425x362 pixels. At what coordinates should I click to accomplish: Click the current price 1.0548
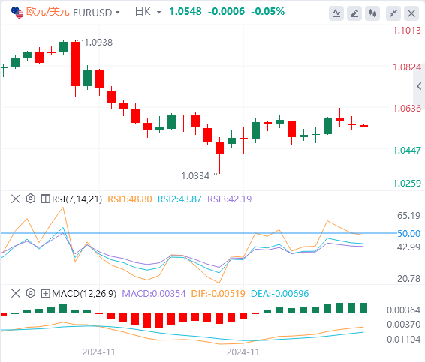tap(185, 12)
